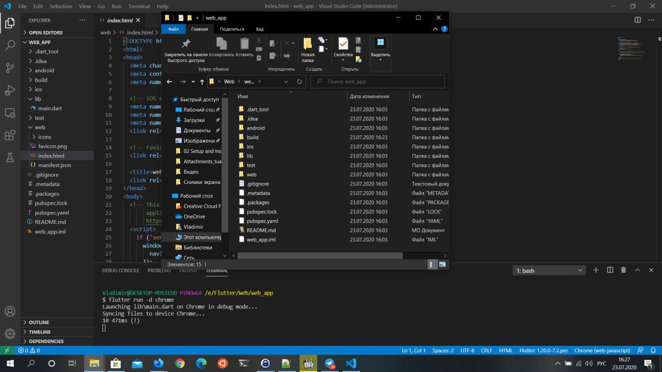Open the Source Control view in VS Code
Screen dimensions: 662x372
tap(10, 68)
